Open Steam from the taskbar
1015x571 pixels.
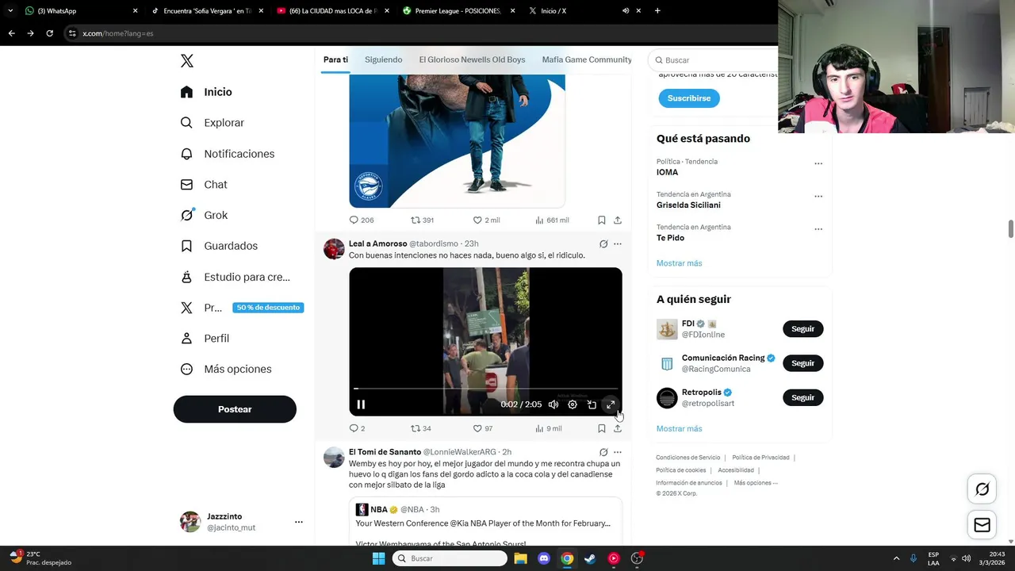[590, 558]
